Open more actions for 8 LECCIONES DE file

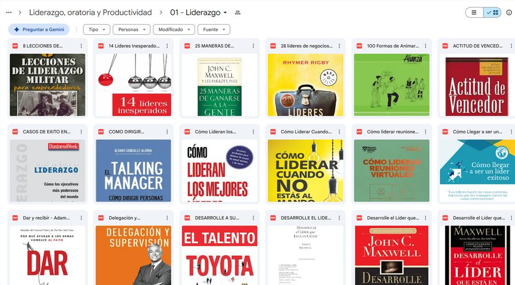tap(81, 46)
